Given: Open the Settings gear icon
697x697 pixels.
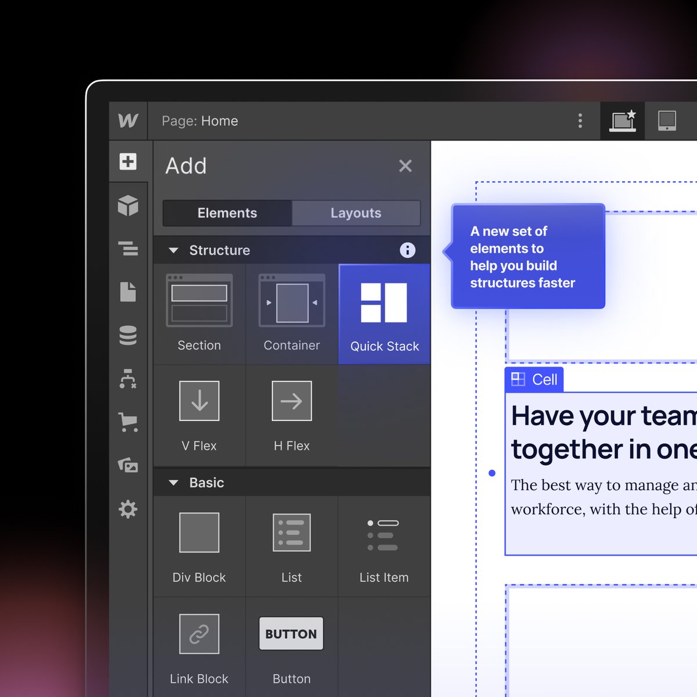Looking at the screenshot, I should [x=128, y=509].
